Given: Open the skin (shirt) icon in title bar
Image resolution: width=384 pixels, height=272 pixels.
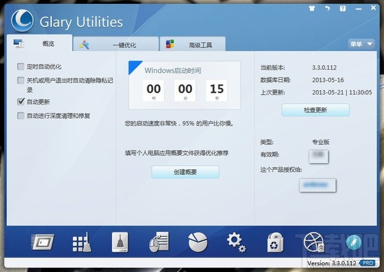Looking at the screenshot, I should click(312, 8).
